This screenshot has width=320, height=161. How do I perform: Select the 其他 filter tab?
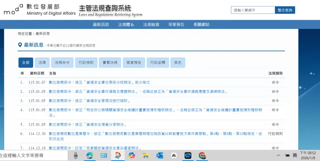(178, 62)
